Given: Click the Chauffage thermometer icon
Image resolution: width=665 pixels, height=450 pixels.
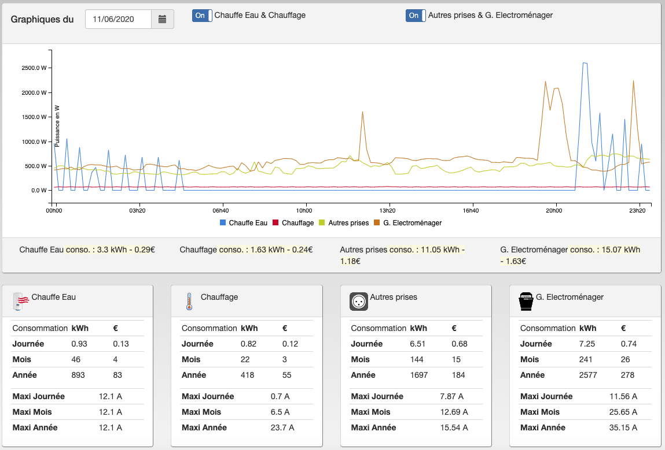Looking at the screenshot, I should pos(189,302).
